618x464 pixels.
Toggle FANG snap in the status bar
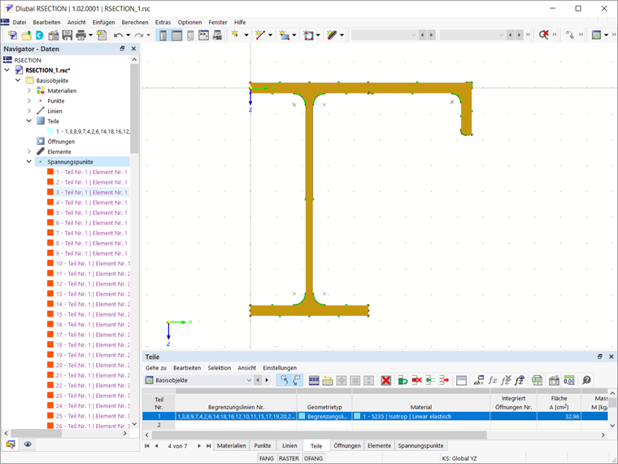(266, 459)
